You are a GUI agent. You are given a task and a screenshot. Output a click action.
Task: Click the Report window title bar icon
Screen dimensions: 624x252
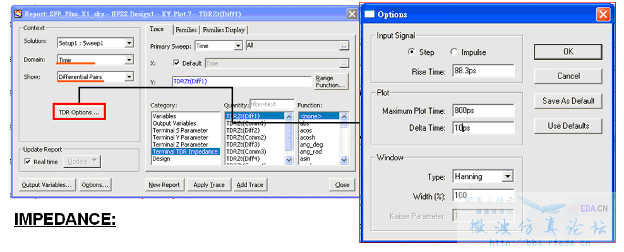point(18,14)
